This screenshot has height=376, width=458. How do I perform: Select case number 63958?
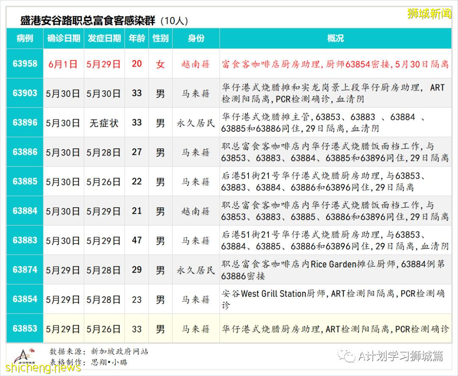[x=24, y=64]
